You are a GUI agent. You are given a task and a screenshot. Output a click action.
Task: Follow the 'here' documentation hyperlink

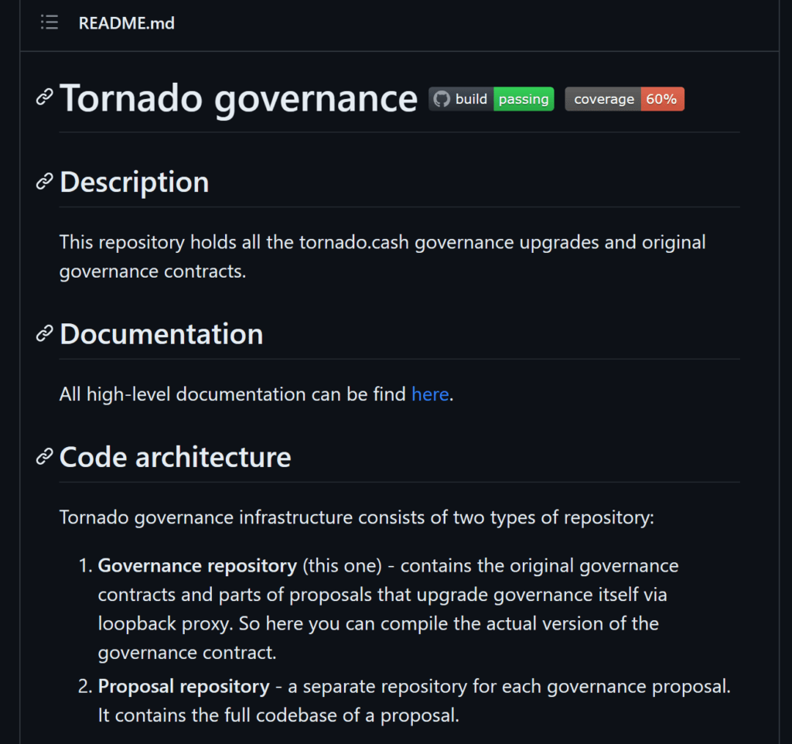point(430,394)
